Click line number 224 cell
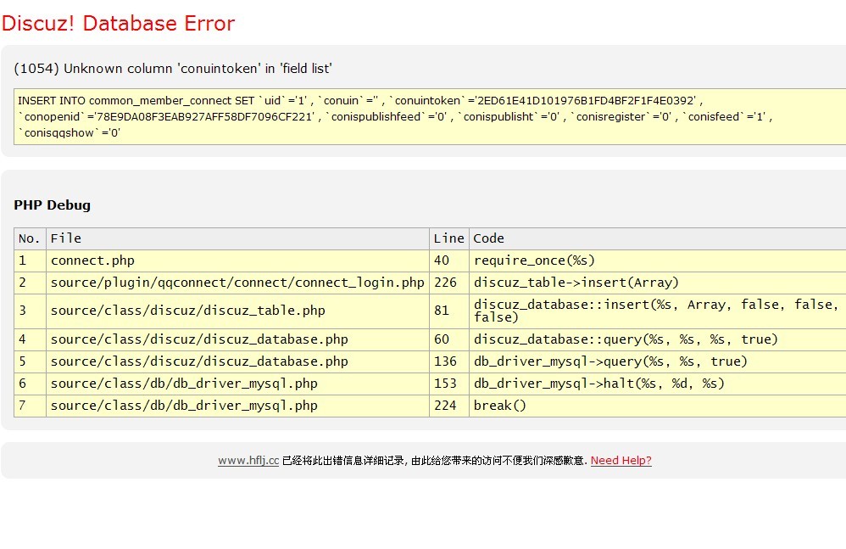 point(449,406)
